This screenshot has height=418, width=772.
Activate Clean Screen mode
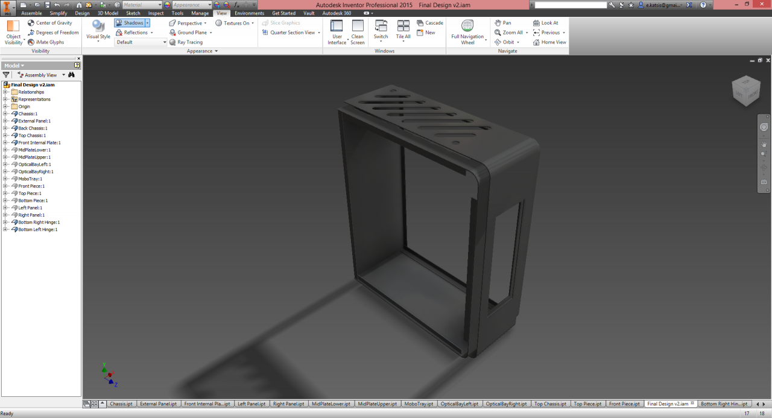(x=358, y=33)
